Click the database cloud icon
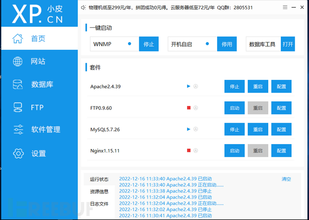This screenshot has width=309, height=220. (x=18, y=84)
